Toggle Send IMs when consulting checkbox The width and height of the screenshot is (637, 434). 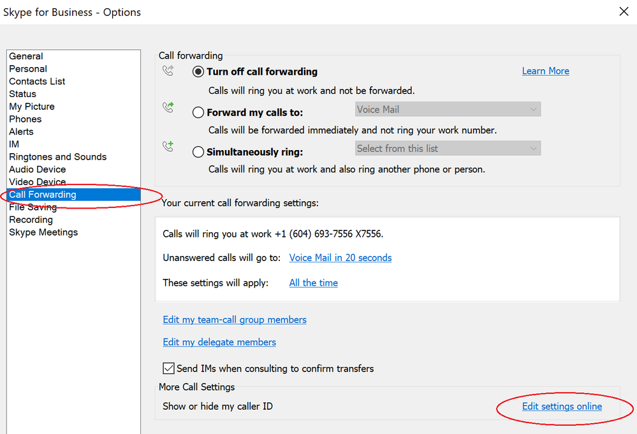pos(168,368)
